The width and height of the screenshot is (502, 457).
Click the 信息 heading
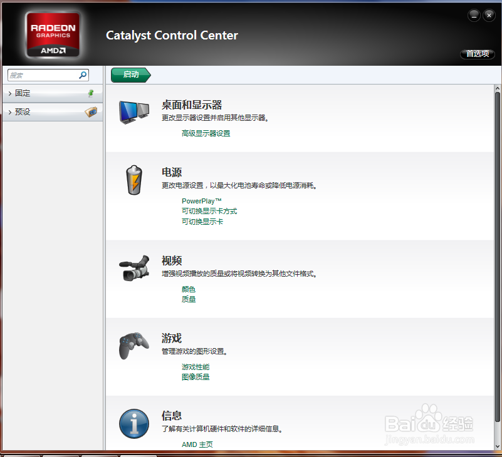pos(172,416)
